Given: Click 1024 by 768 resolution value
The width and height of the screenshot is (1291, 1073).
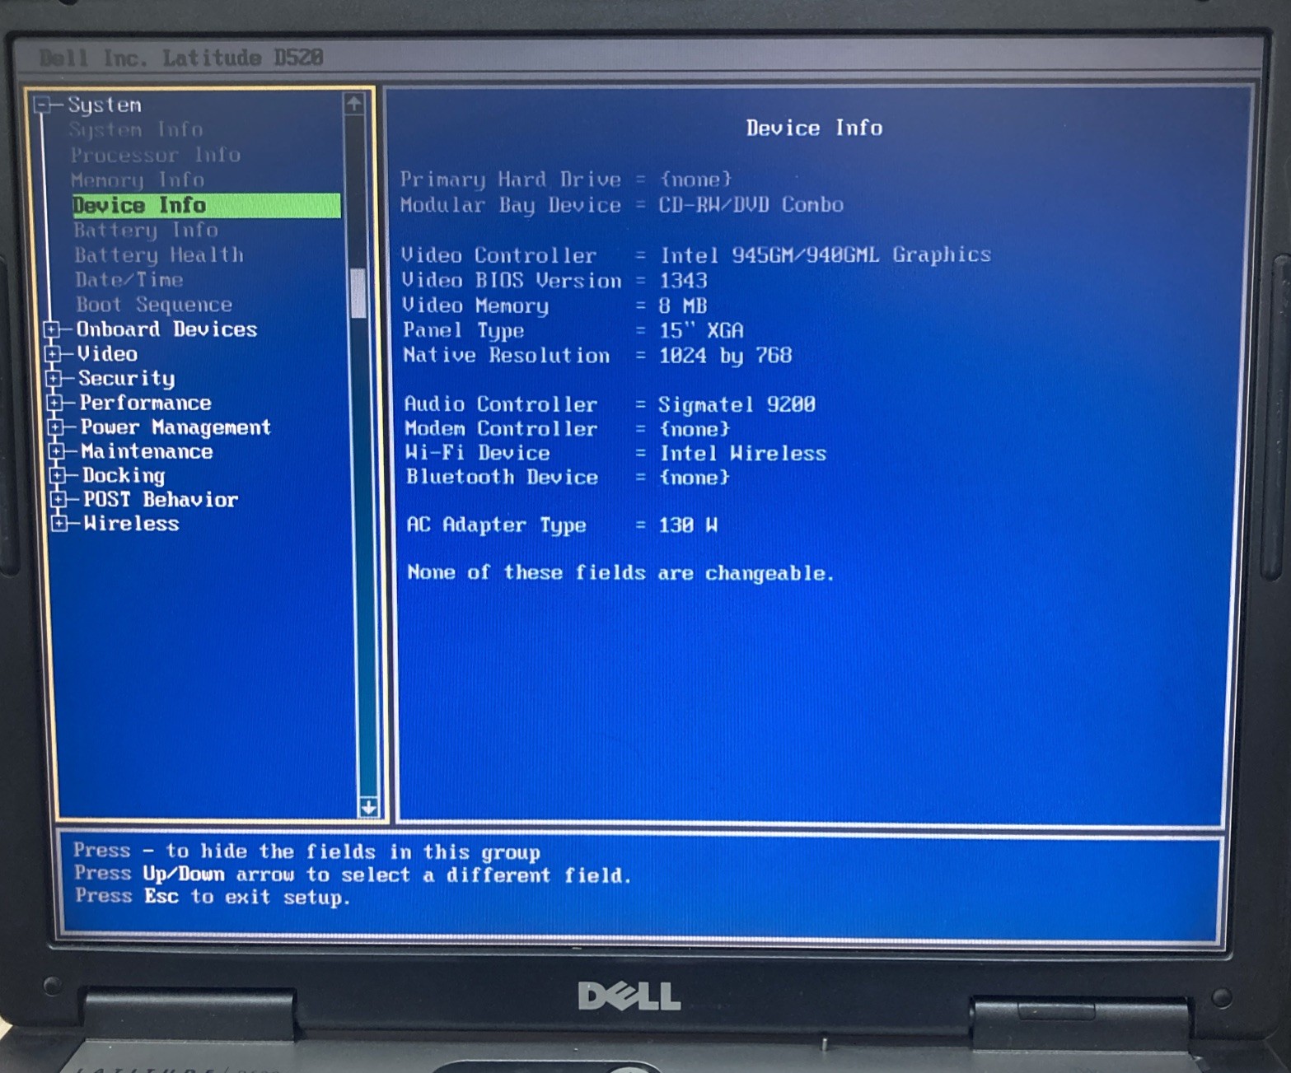Looking at the screenshot, I should (x=726, y=356).
